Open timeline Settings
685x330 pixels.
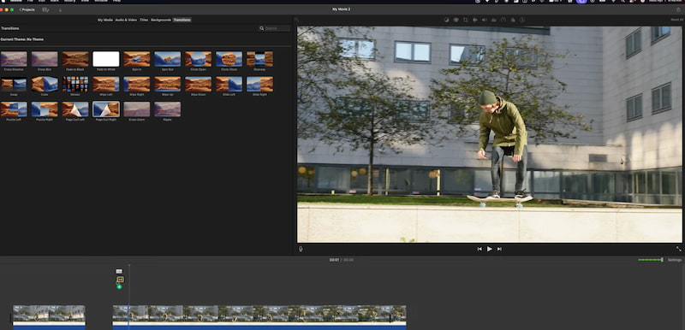675,260
